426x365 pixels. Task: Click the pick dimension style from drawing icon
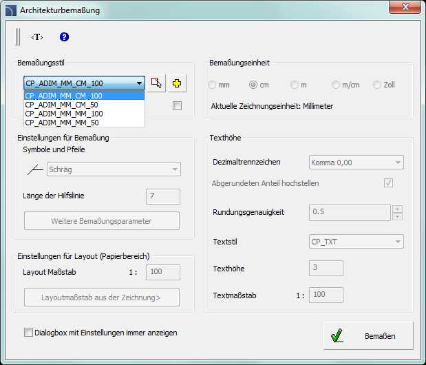(x=157, y=83)
